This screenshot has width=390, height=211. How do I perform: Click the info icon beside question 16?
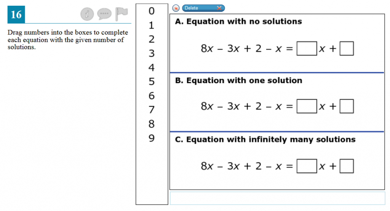coord(87,14)
